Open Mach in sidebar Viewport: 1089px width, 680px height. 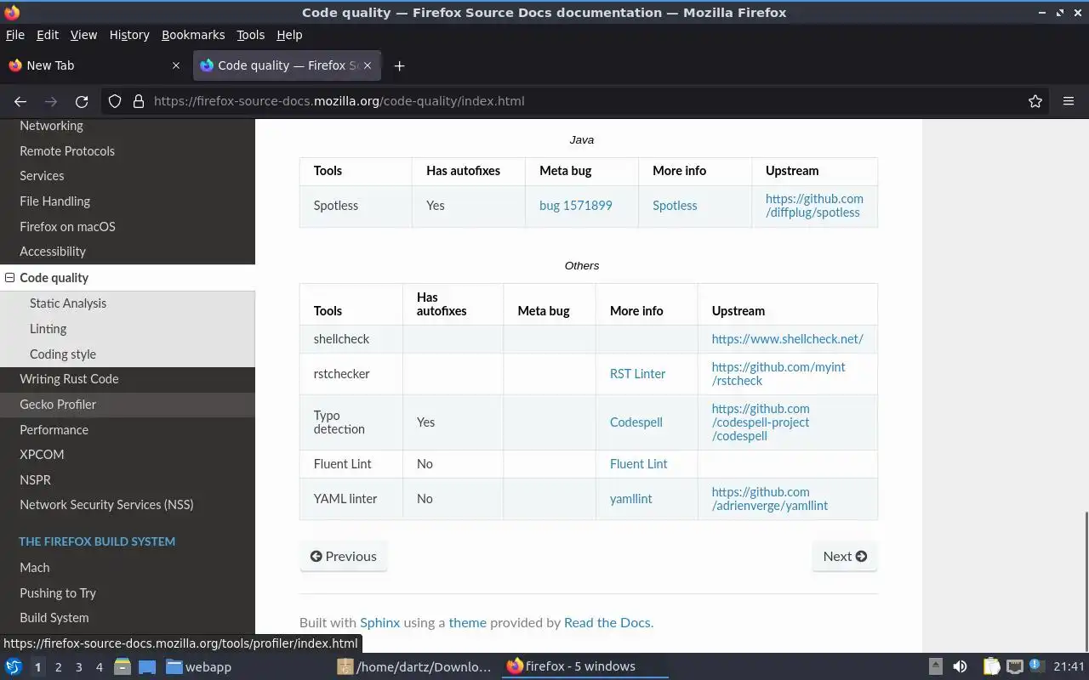128,568
